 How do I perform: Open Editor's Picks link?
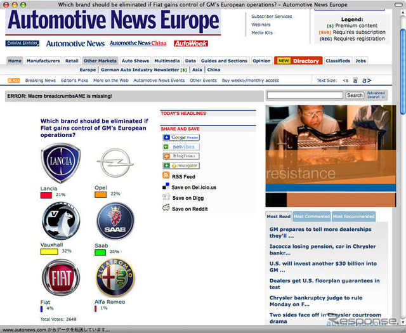75,81
